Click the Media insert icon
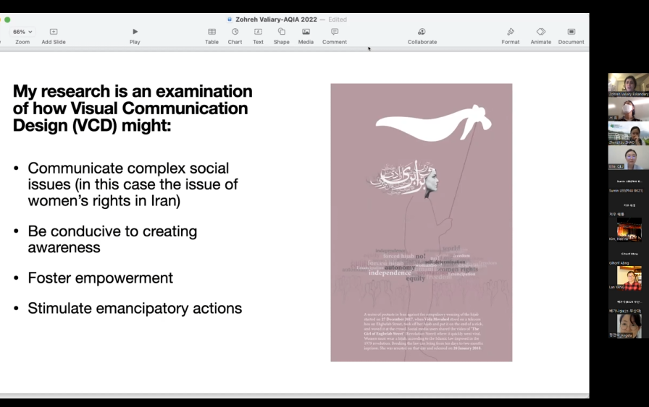This screenshot has height=407, width=649. tap(306, 32)
